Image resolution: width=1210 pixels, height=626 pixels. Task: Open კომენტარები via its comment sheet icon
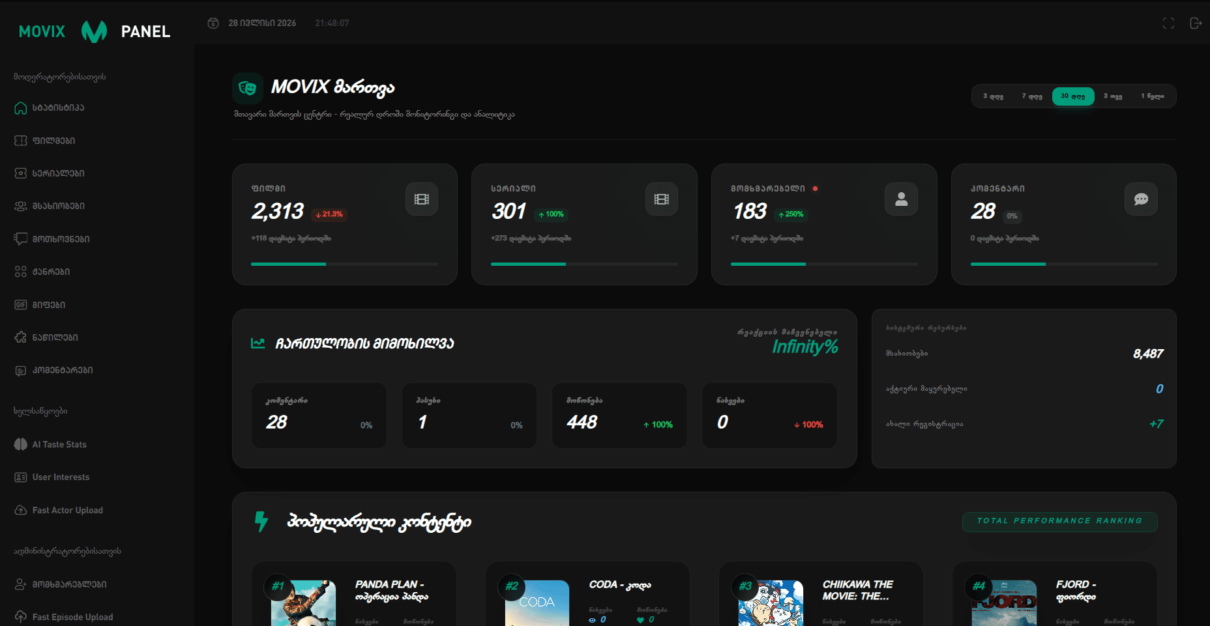pos(21,370)
